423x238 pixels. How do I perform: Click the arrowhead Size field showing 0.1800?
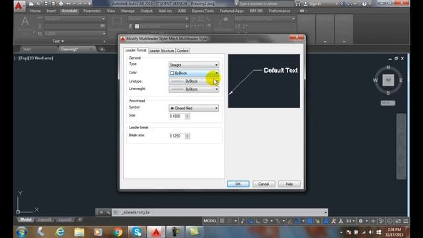click(x=177, y=116)
